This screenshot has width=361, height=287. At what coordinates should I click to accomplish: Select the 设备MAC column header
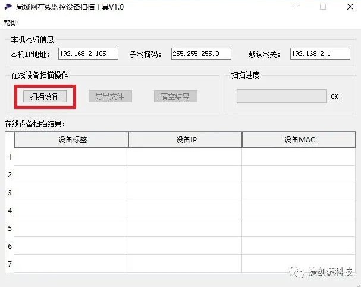pyautogui.click(x=299, y=140)
